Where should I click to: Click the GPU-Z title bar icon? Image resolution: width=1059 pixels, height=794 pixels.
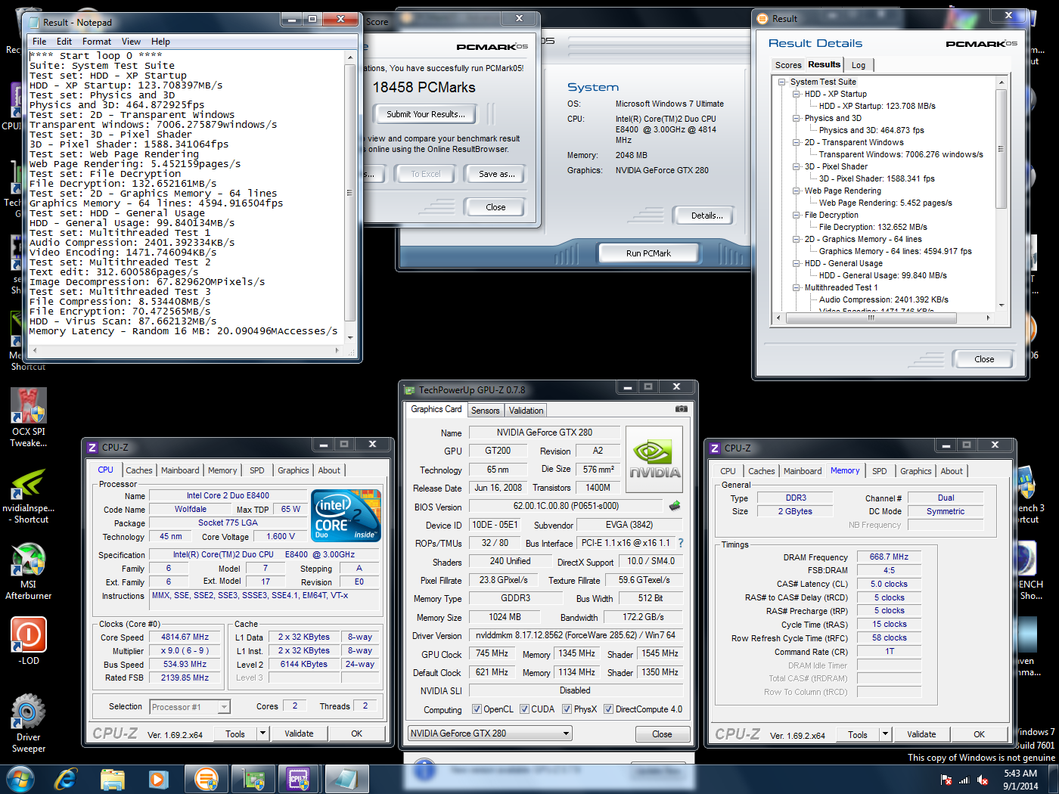[410, 390]
